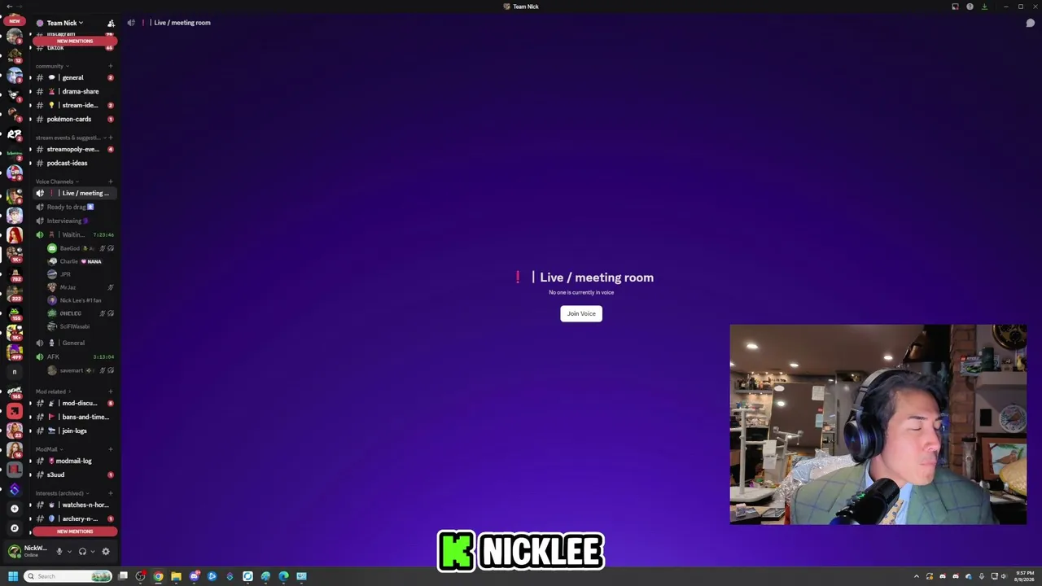Create a channel in community category

coord(111,66)
